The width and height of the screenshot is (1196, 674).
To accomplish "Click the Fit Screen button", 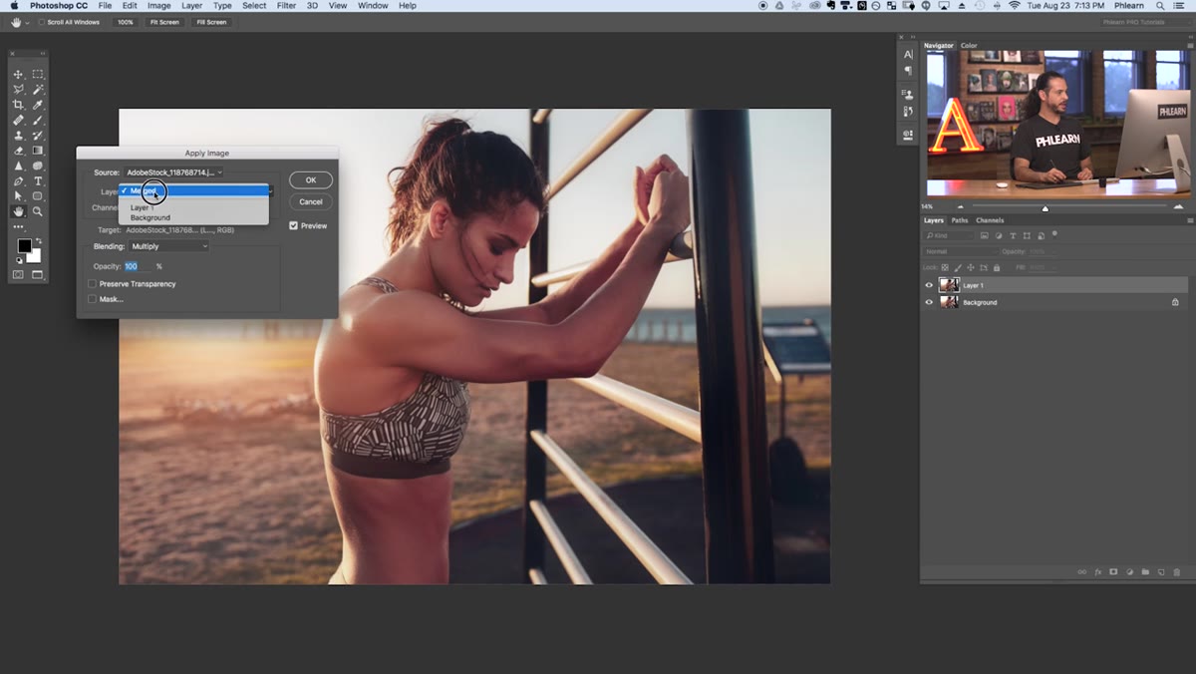I will [164, 22].
